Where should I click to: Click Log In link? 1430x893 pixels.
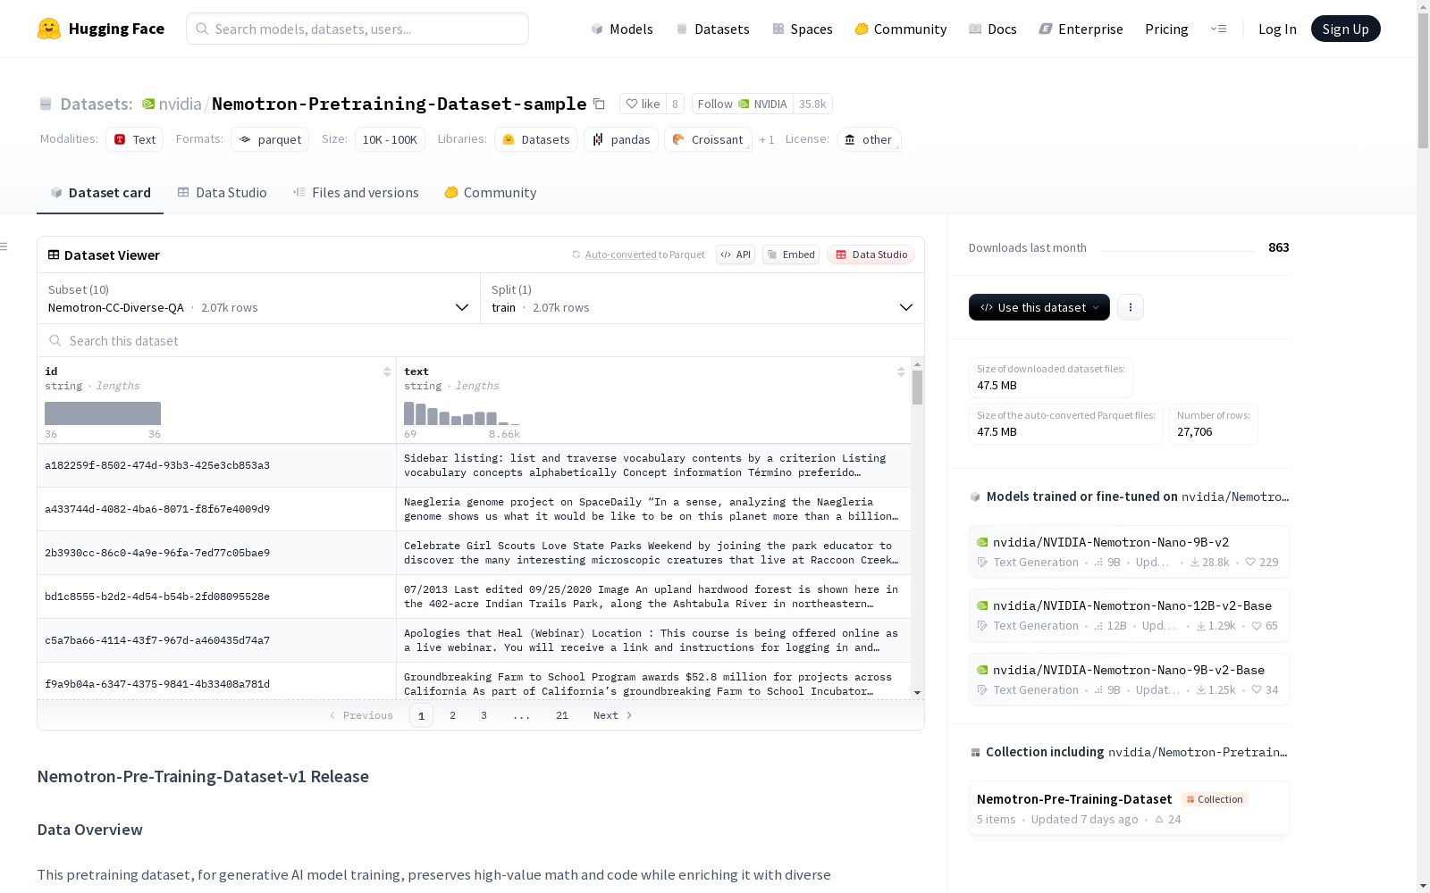(x=1277, y=29)
